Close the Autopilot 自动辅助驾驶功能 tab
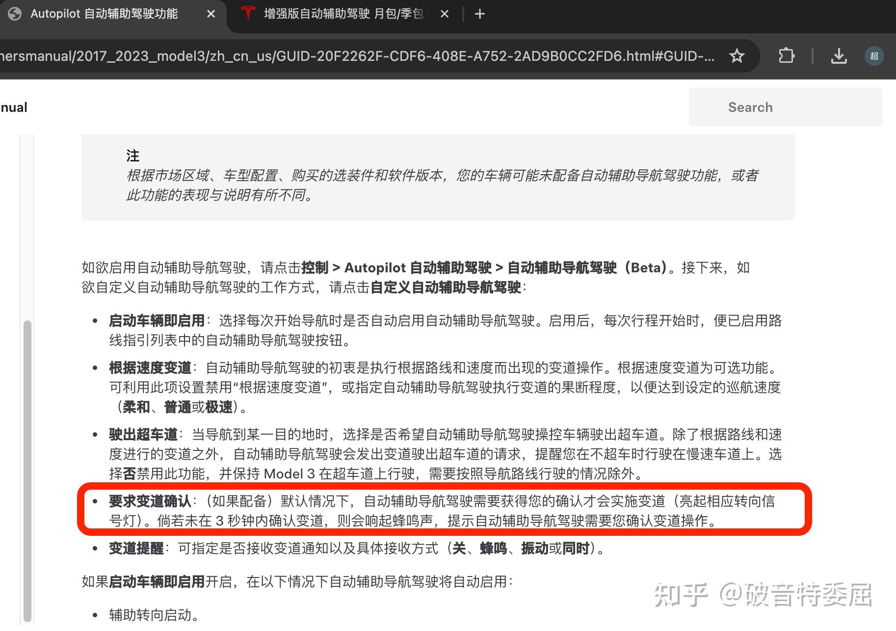The image size is (896, 631). 211,14
